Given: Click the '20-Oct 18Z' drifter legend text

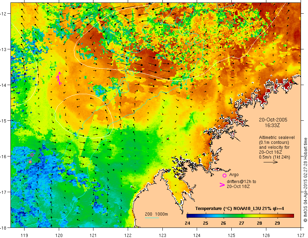Looking at the screenshot, I should click(x=238, y=187).
